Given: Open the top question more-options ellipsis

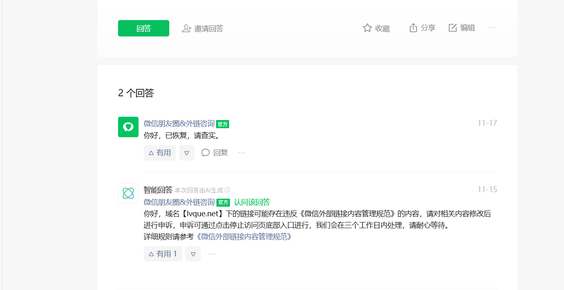Looking at the screenshot, I should click(x=492, y=27).
